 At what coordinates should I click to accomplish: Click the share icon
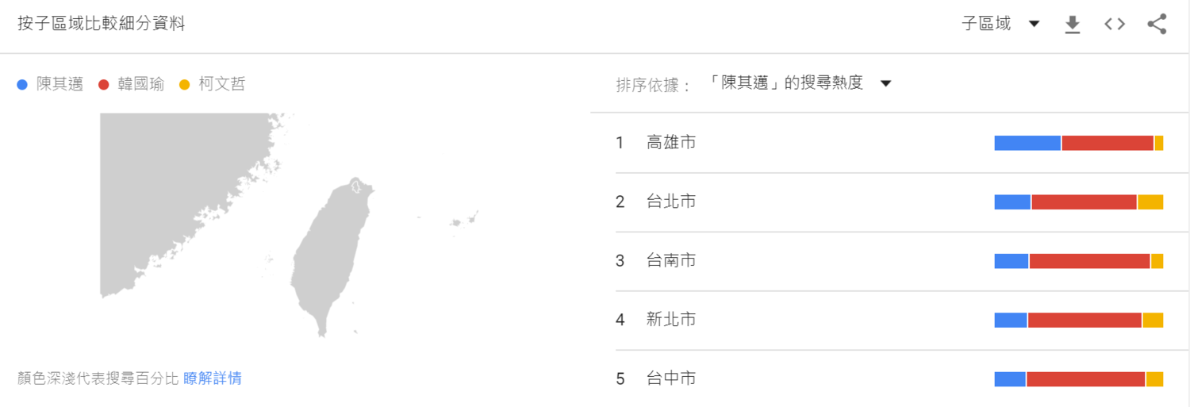point(1157,24)
